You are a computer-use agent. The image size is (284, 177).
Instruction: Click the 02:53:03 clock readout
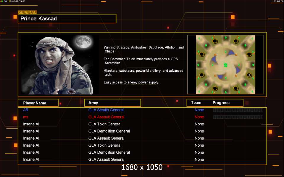coord(20,1)
